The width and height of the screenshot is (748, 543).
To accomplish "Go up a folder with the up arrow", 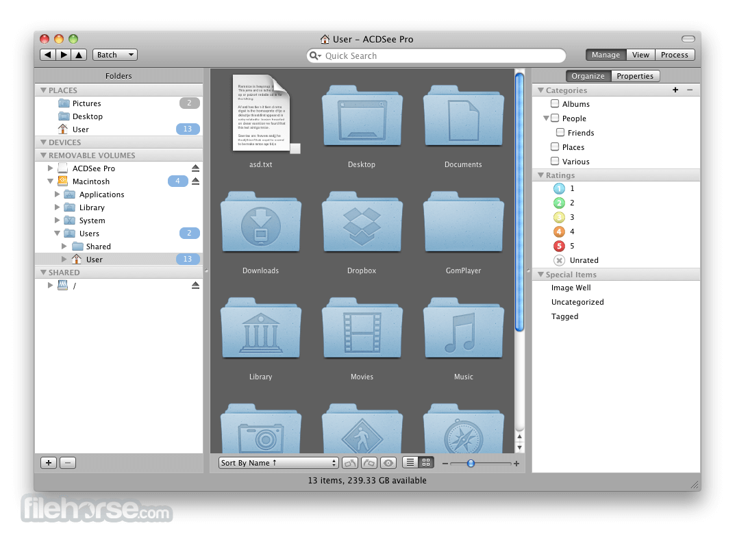I will tap(79, 55).
